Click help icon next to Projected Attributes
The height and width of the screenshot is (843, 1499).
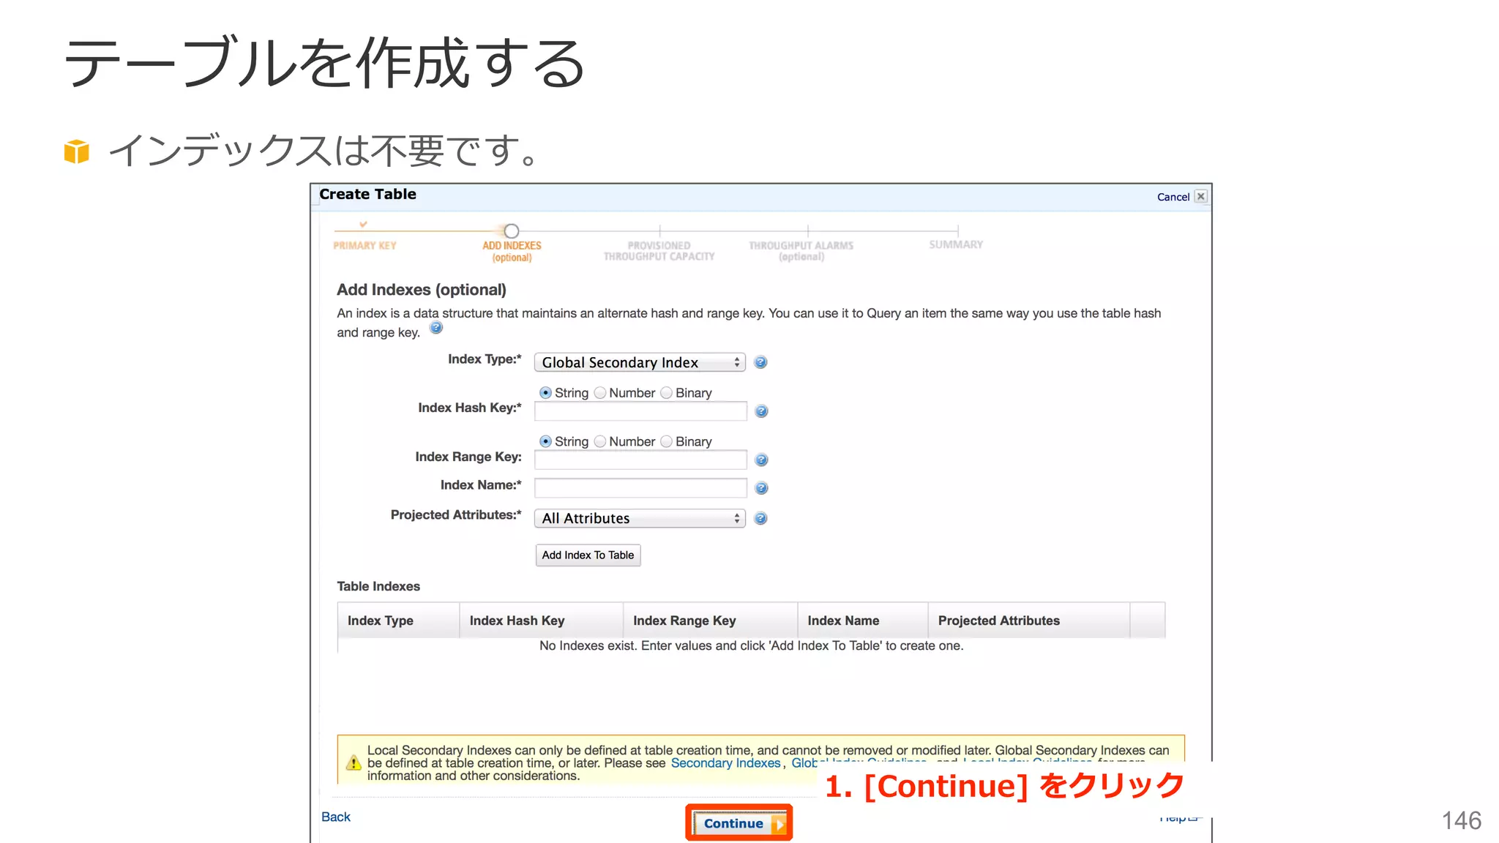[760, 518]
